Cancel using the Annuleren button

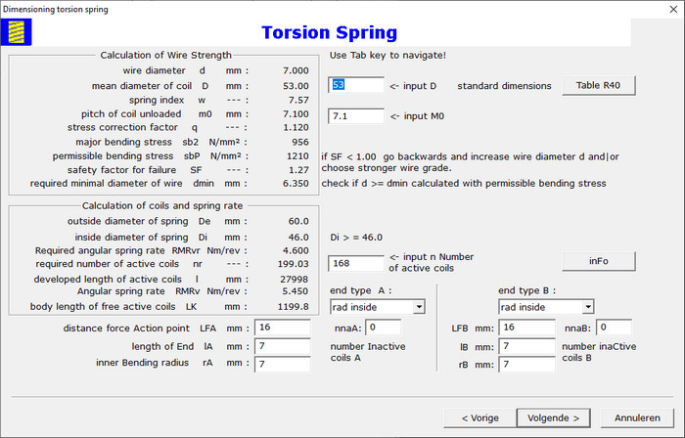[x=637, y=417]
